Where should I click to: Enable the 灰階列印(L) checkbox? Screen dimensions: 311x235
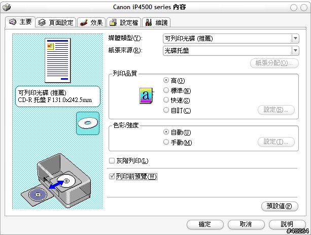click(112, 160)
